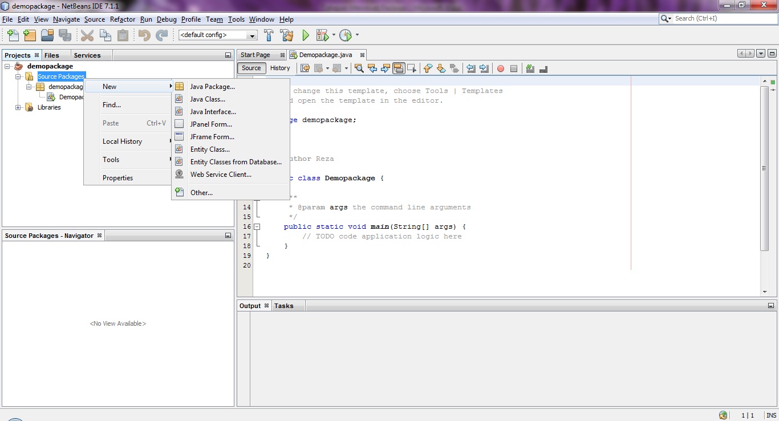Open the New Project icon
779x421 pixels.
(x=29, y=35)
